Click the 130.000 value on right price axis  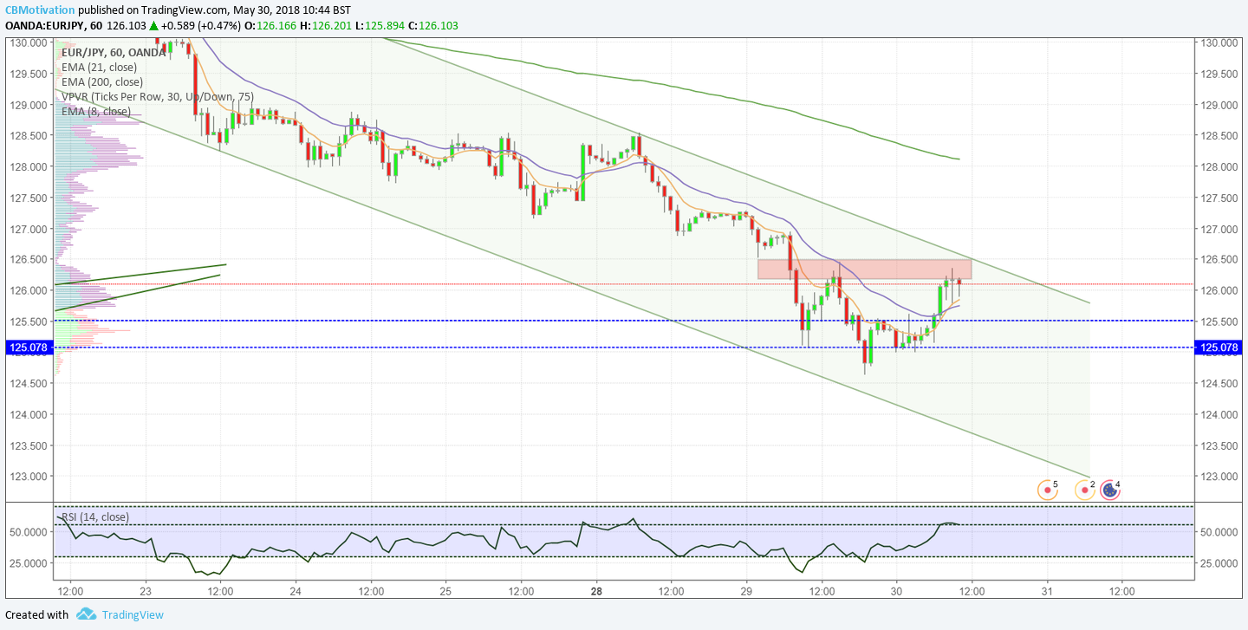click(x=1218, y=42)
